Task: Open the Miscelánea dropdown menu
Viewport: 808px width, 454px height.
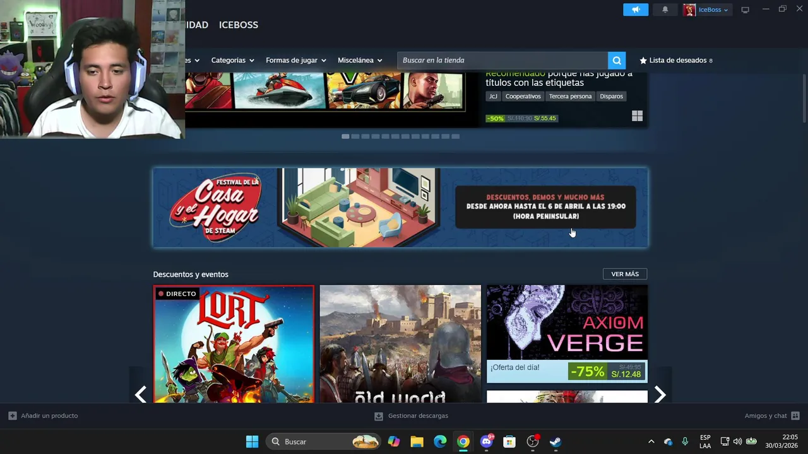Action: 360,61
